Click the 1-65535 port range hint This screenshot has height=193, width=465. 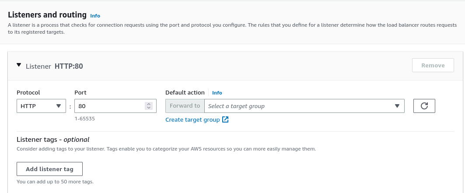pos(84,119)
